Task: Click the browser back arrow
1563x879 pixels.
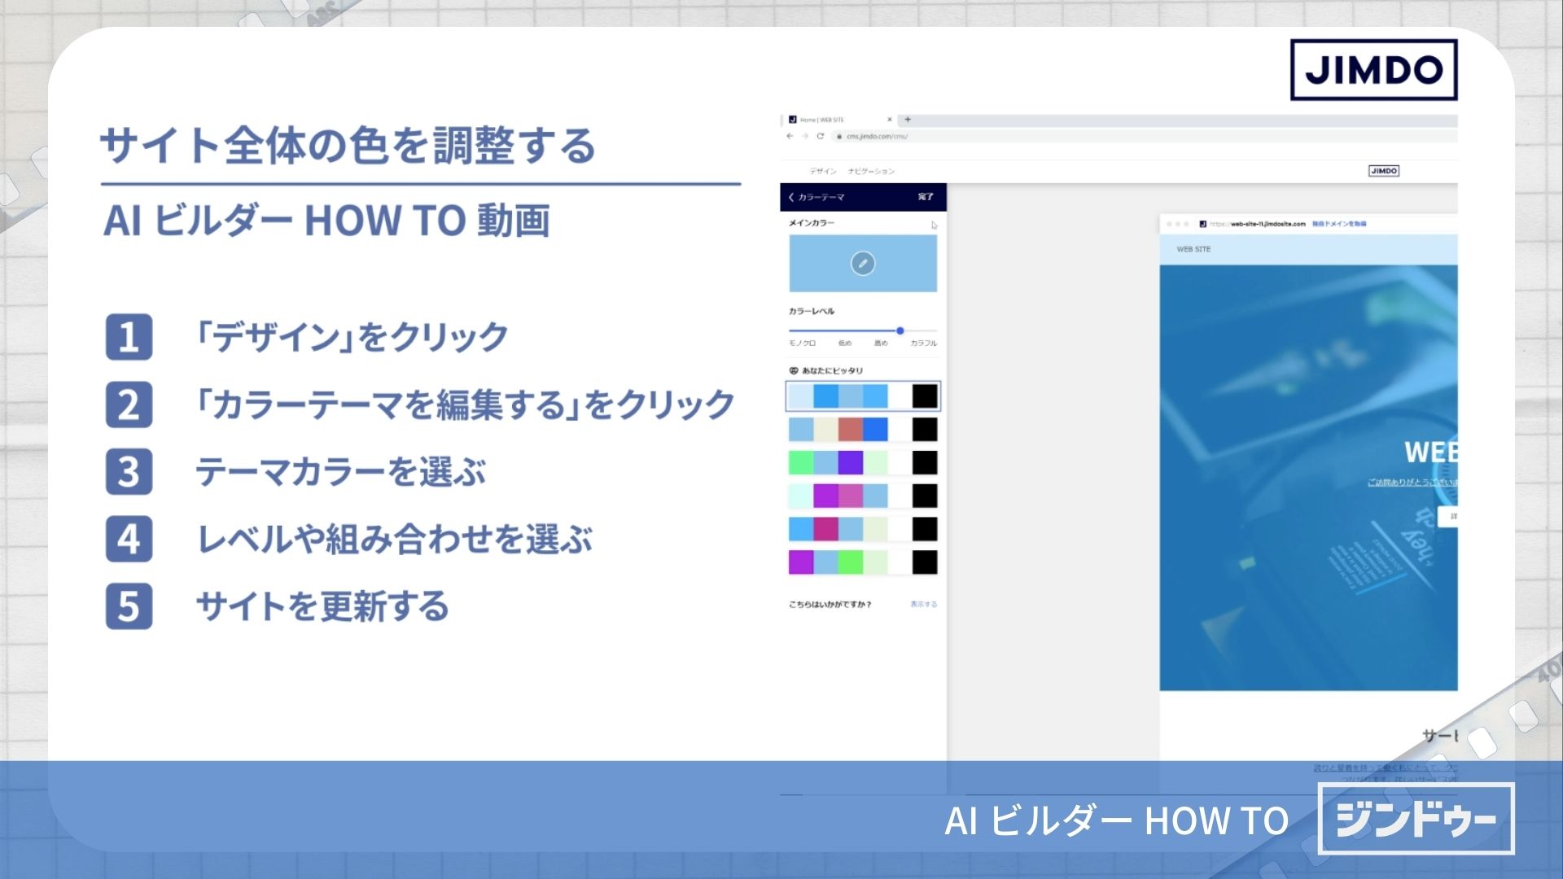Action: (790, 136)
